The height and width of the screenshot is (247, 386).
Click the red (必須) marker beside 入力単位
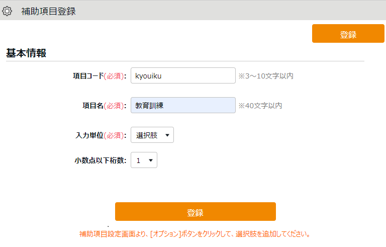114,135
